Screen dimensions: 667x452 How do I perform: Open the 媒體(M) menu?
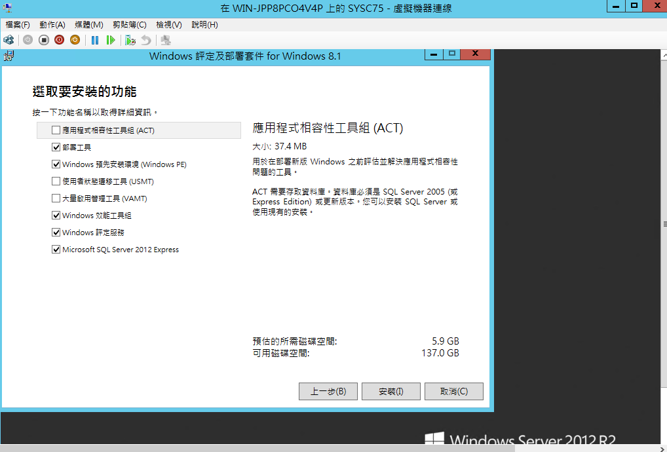(89, 25)
